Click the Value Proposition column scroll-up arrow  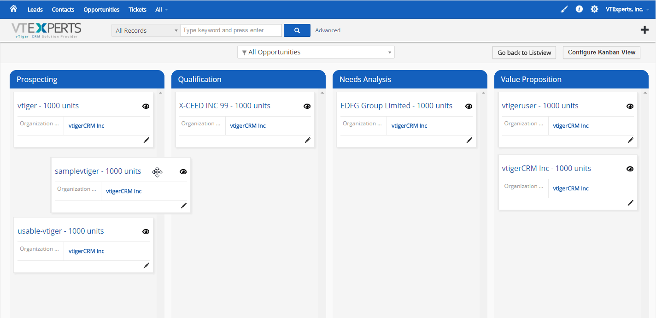644,93
